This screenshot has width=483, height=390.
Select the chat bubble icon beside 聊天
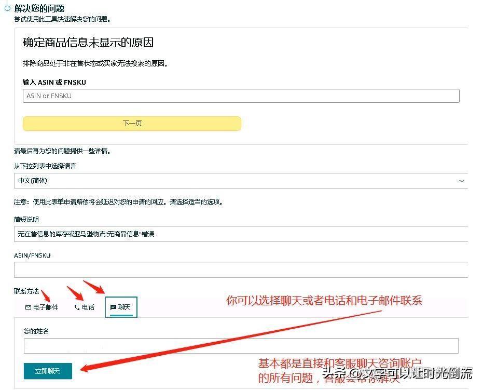pos(113,307)
